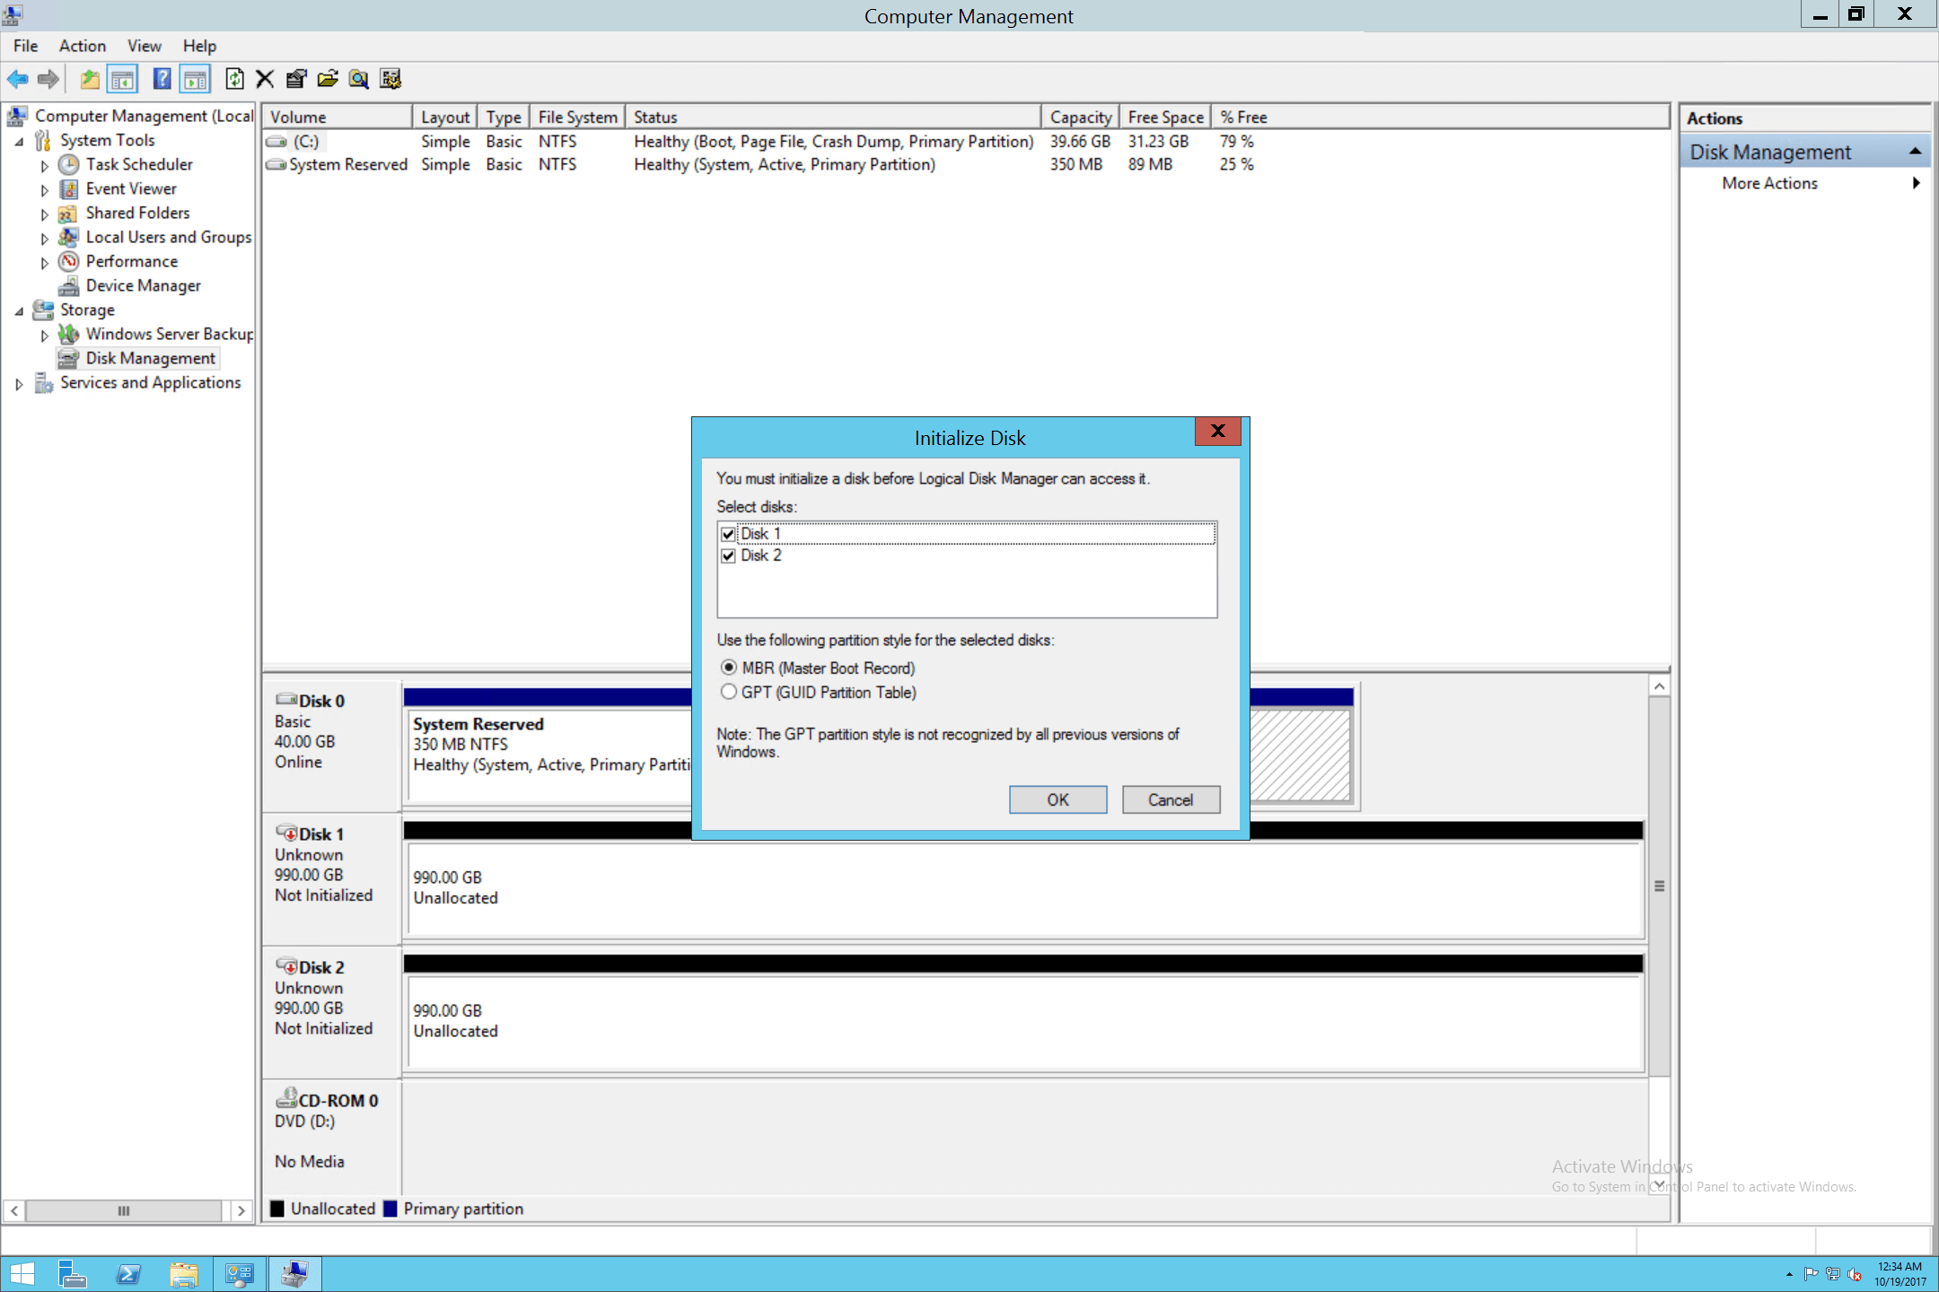Click the Refresh icon in the toolbar

pos(233,79)
